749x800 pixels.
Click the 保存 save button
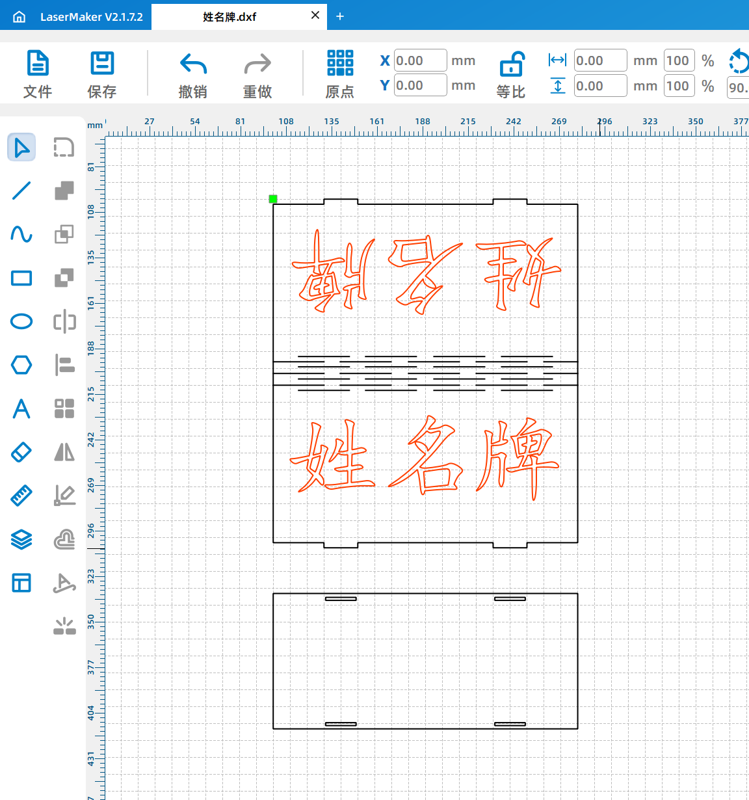pyautogui.click(x=102, y=75)
